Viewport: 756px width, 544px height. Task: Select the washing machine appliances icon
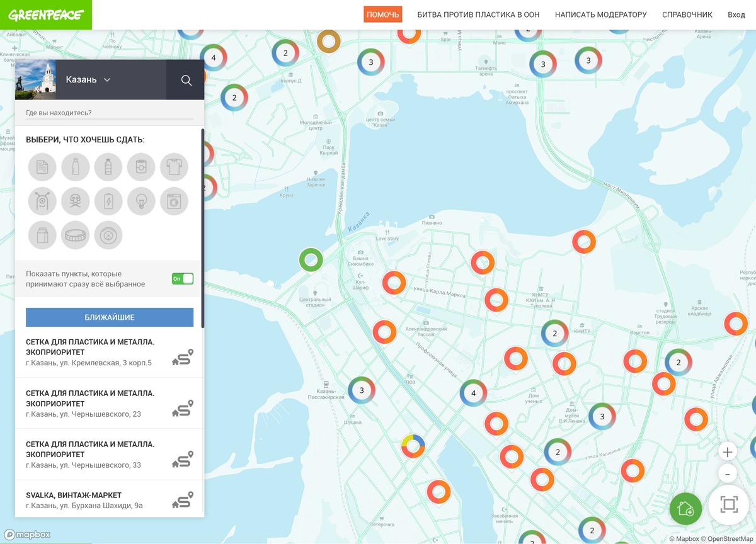(174, 201)
